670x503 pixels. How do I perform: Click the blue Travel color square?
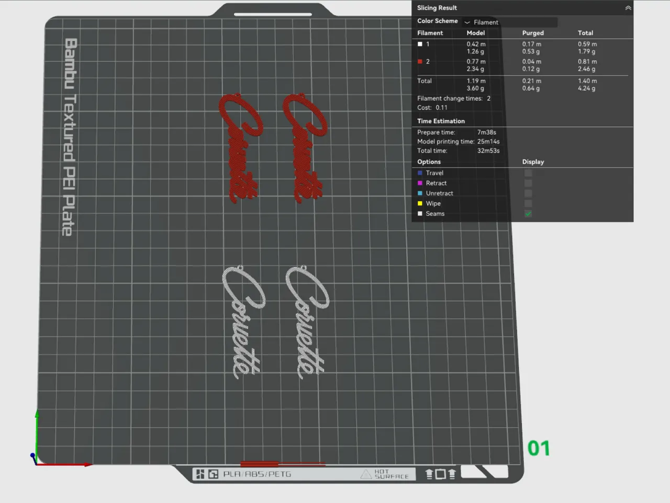pyautogui.click(x=420, y=173)
